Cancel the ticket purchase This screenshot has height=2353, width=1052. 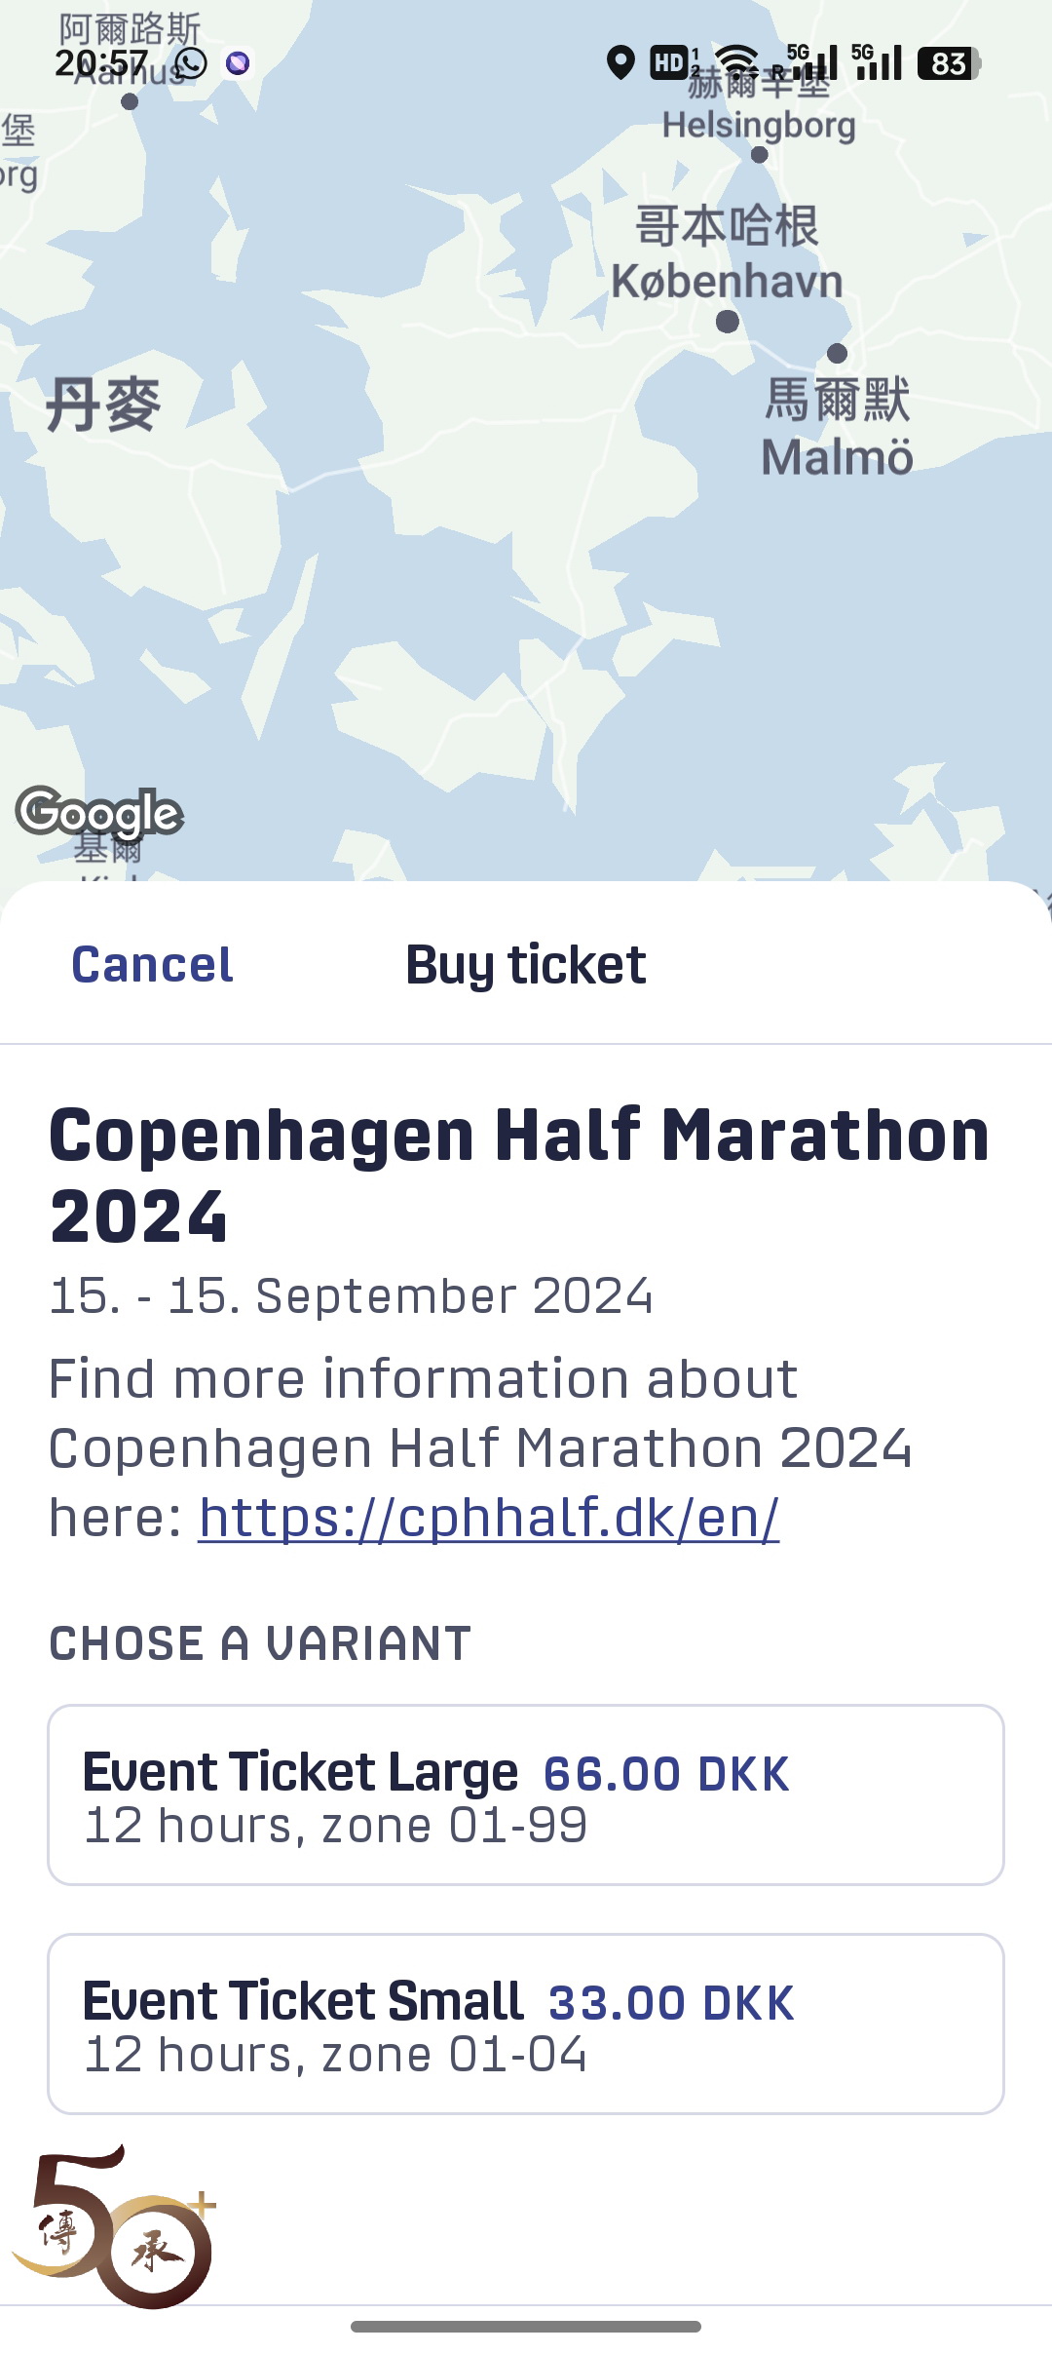[153, 965]
